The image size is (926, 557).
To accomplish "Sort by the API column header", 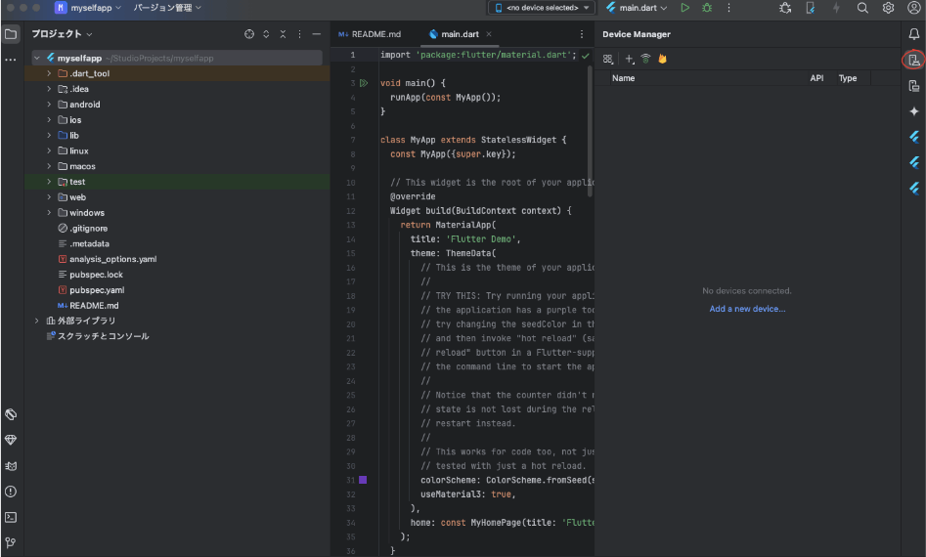I will point(816,78).
